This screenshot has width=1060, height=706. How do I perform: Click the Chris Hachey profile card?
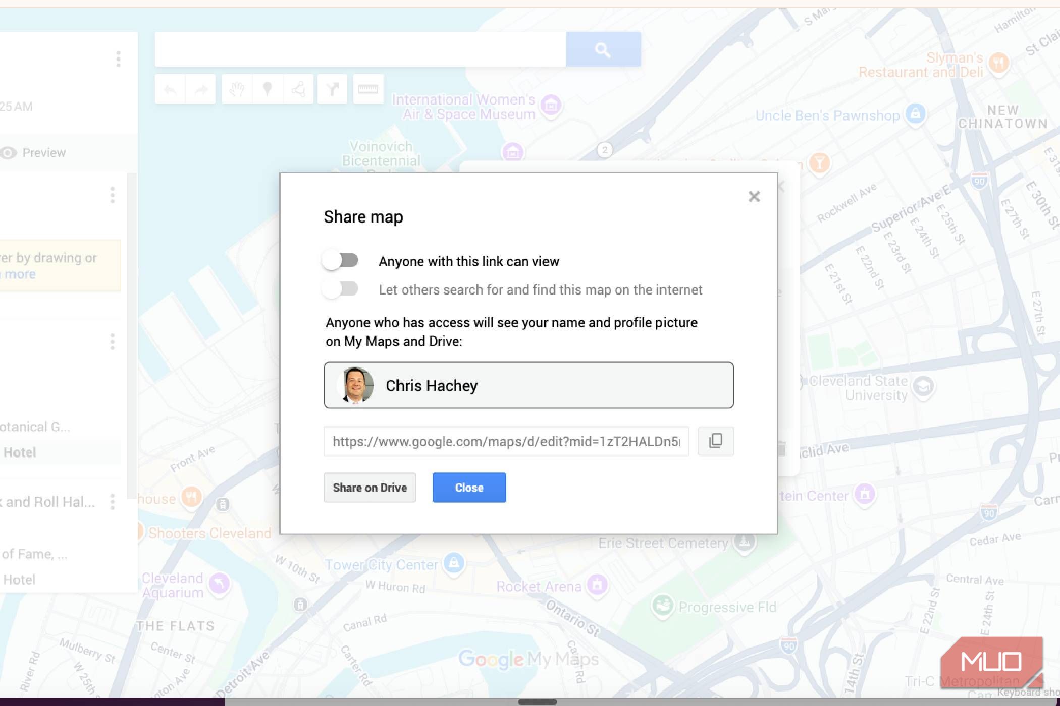528,385
